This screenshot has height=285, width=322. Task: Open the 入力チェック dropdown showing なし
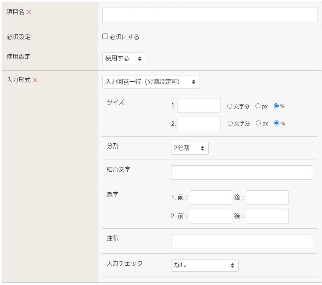(x=205, y=265)
